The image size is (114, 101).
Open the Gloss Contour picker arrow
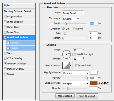pyautogui.click(x=71, y=65)
